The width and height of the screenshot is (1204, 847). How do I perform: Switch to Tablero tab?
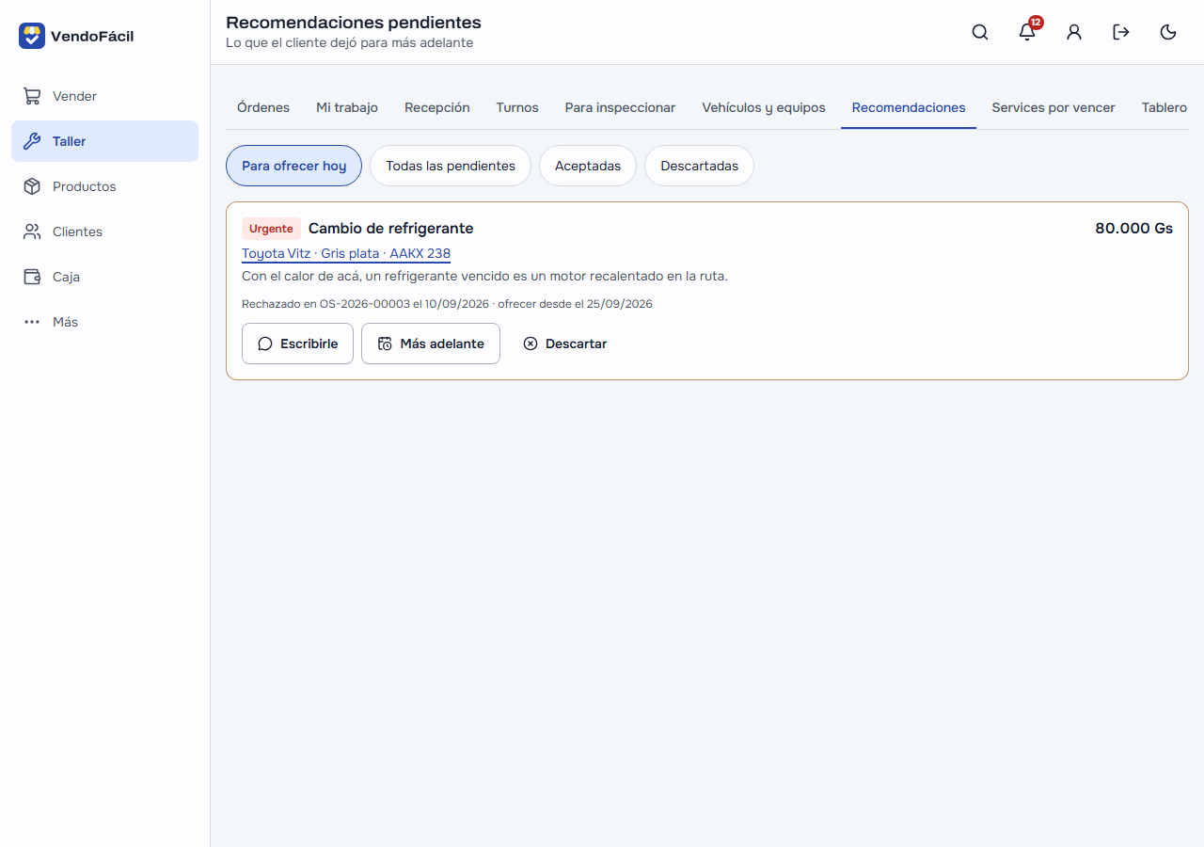coord(1164,107)
